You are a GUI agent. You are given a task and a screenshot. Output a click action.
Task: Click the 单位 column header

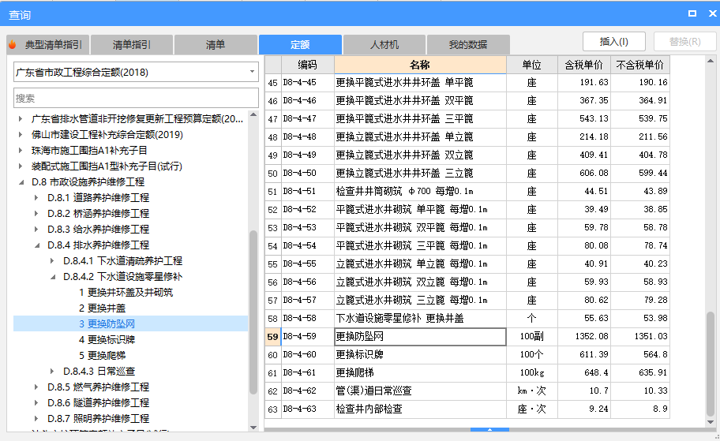pyautogui.click(x=532, y=65)
